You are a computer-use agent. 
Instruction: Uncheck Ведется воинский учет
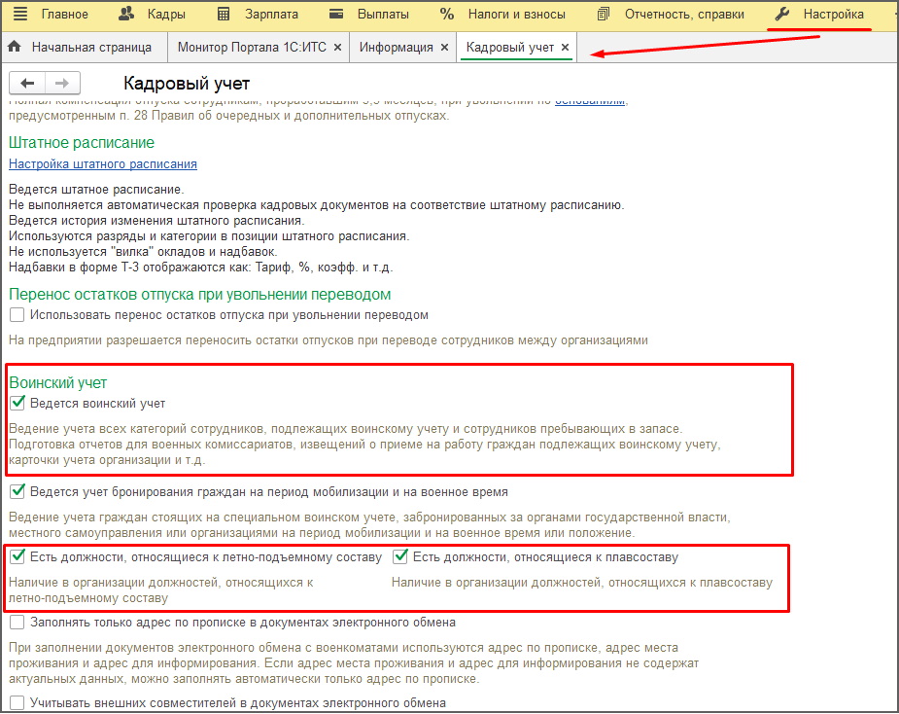[17, 403]
